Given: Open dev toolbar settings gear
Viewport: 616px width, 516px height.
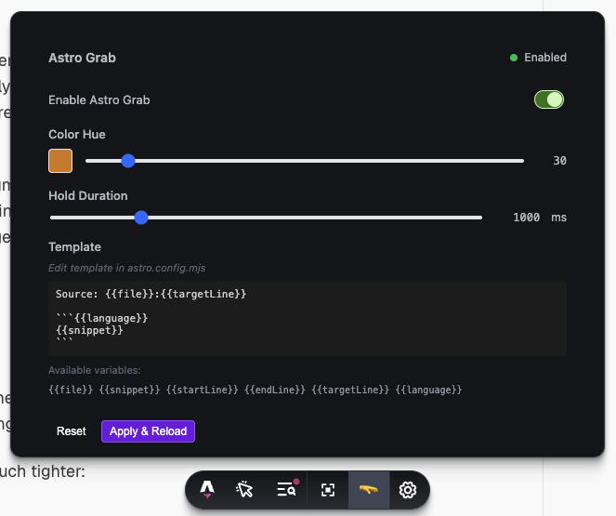Looking at the screenshot, I should [408, 490].
